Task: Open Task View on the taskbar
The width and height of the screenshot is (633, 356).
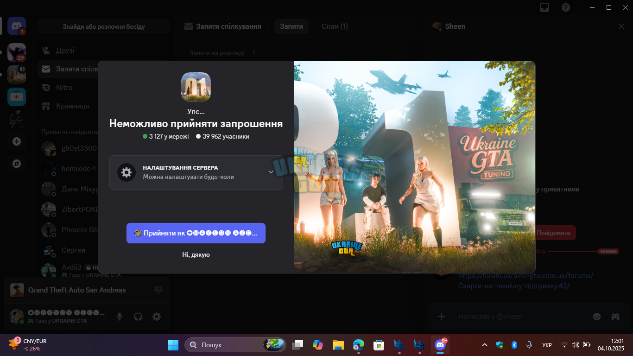Action: (297, 345)
